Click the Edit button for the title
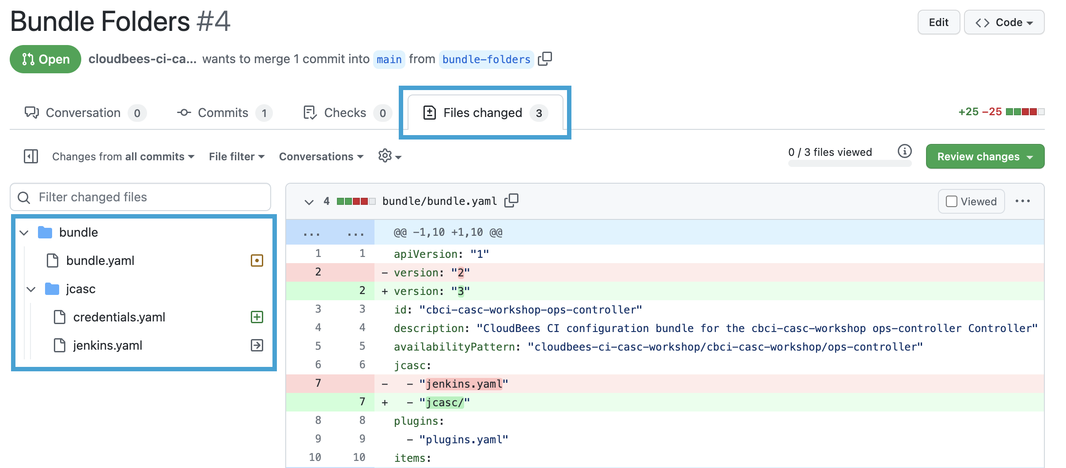Screen dimensions: 1066x468 [938, 23]
